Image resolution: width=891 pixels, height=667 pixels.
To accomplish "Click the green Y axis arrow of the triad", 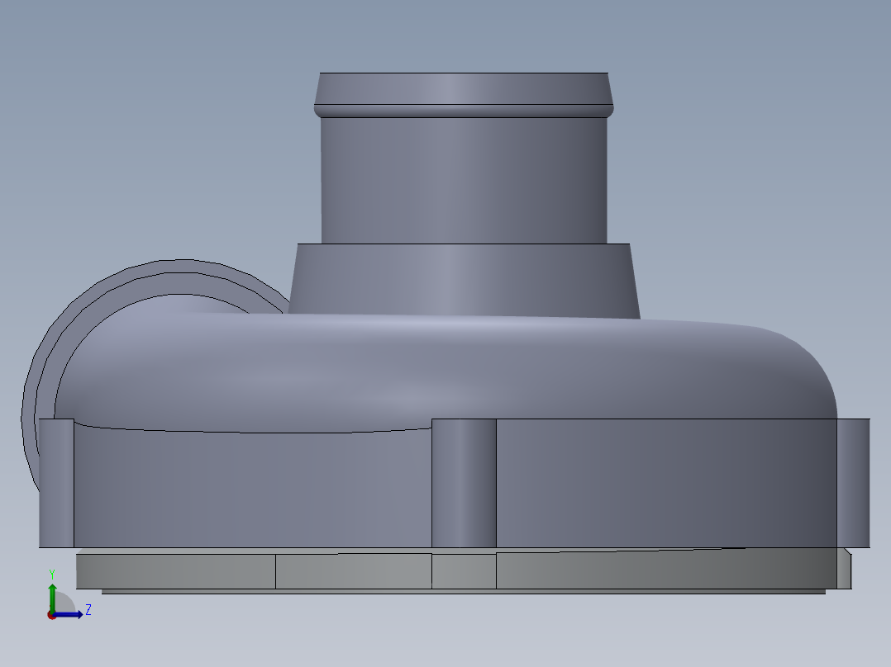I will 52,597.
